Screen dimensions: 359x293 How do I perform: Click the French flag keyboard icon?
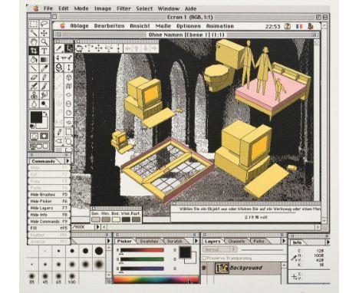click(298, 26)
